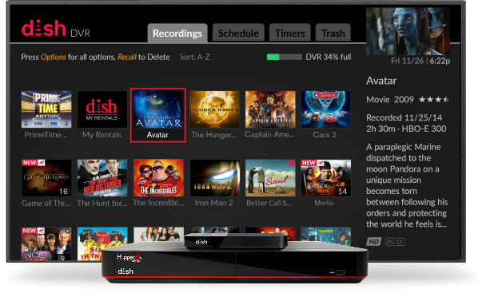Switch to the Recordings tab

pos(177,33)
